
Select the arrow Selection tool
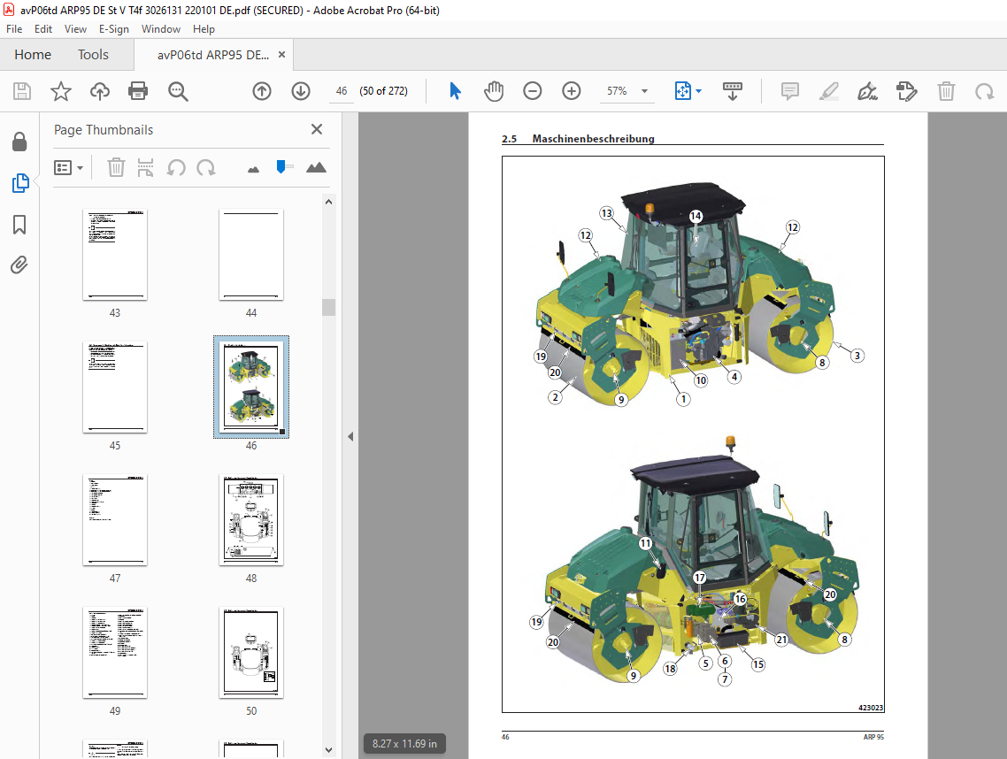456,91
